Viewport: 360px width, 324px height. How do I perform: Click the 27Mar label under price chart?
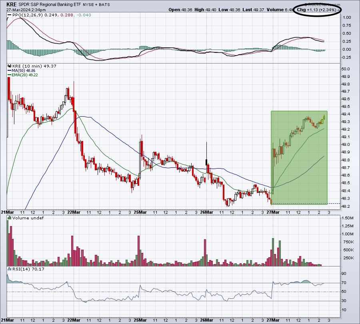pos(273,212)
